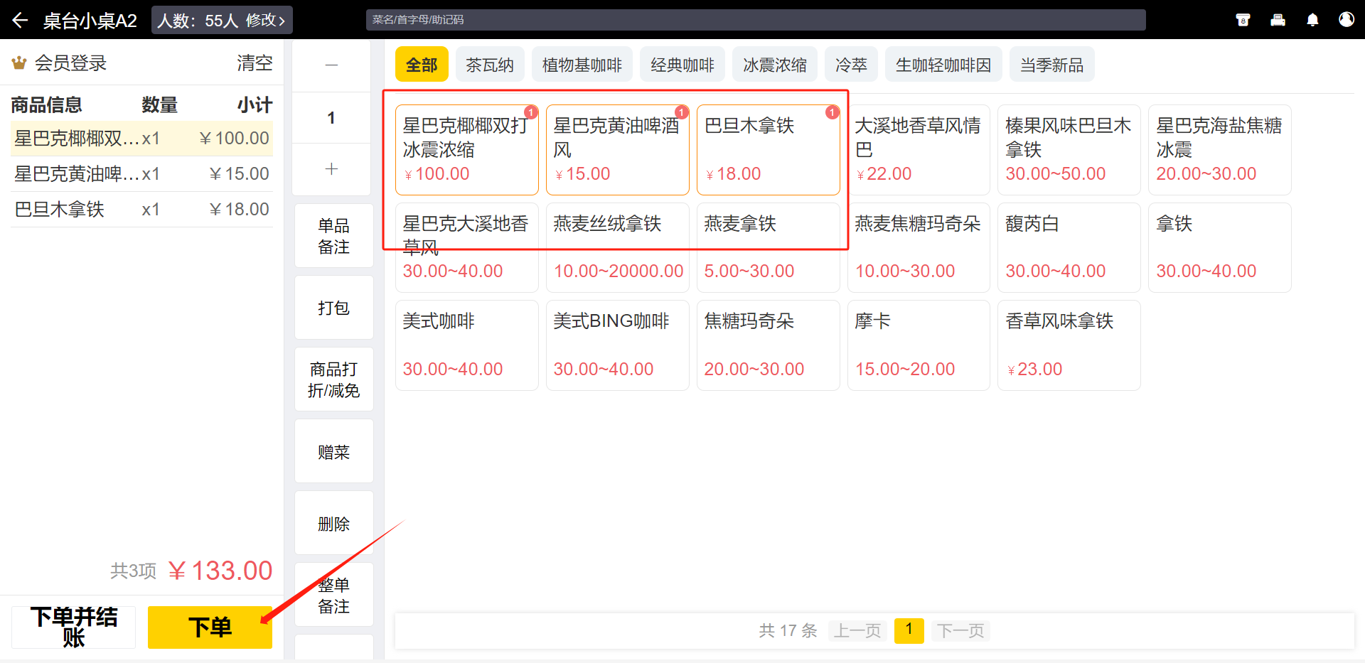This screenshot has width=1365, height=663.
Task: Switch to the 冷萃 category tab
Action: coord(852,65)
